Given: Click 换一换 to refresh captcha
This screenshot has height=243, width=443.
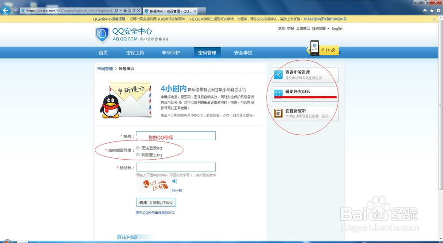Looking at the screenshot, I should 178,190.
